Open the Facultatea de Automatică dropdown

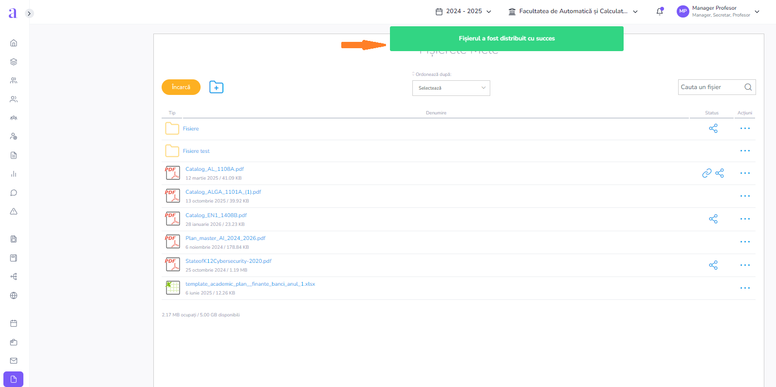[x=573, y=11]
